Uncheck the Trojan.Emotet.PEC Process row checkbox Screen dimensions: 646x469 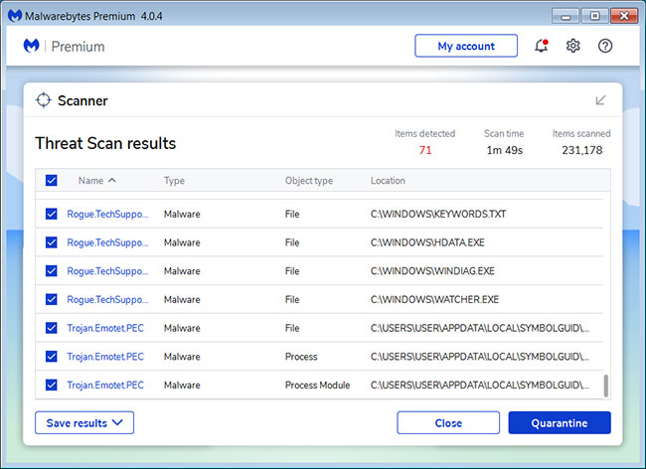coord(51,356)
